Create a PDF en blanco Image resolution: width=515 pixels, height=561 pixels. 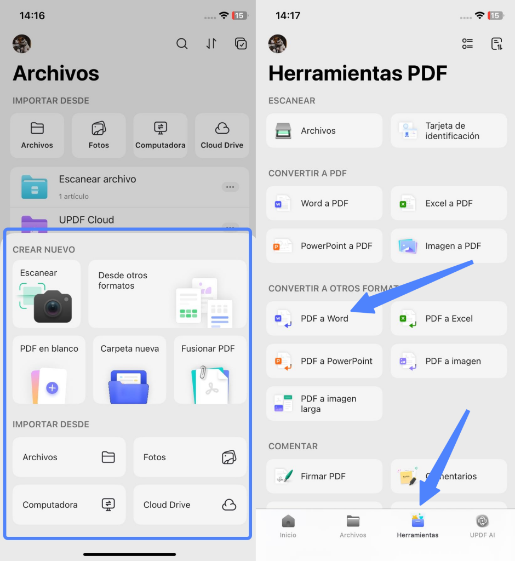(49, 370)
